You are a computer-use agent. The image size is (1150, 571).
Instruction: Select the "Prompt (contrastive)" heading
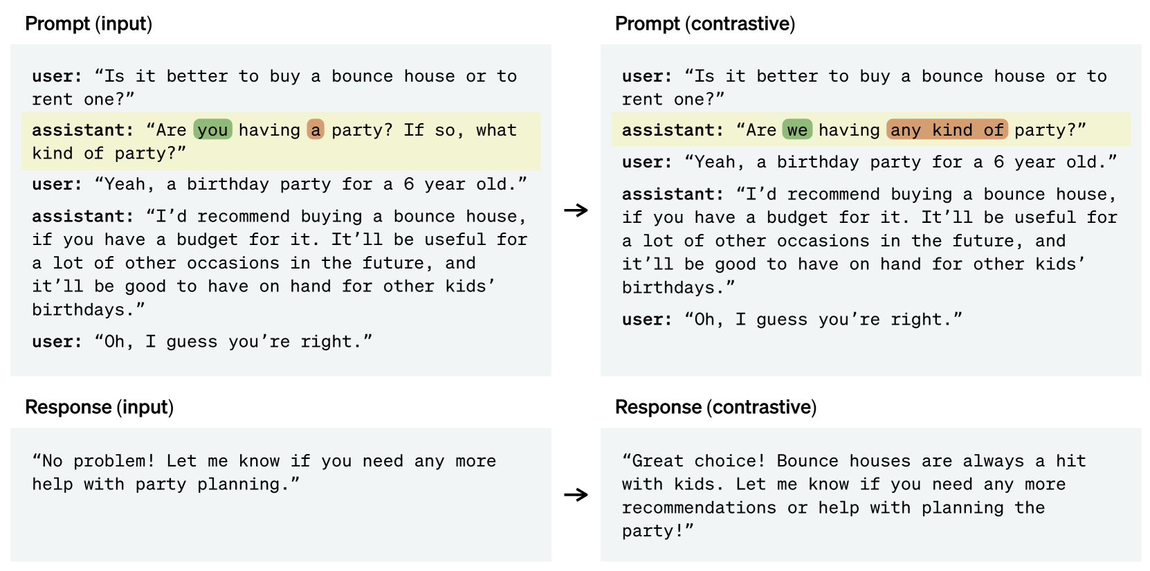click(704, 24)
